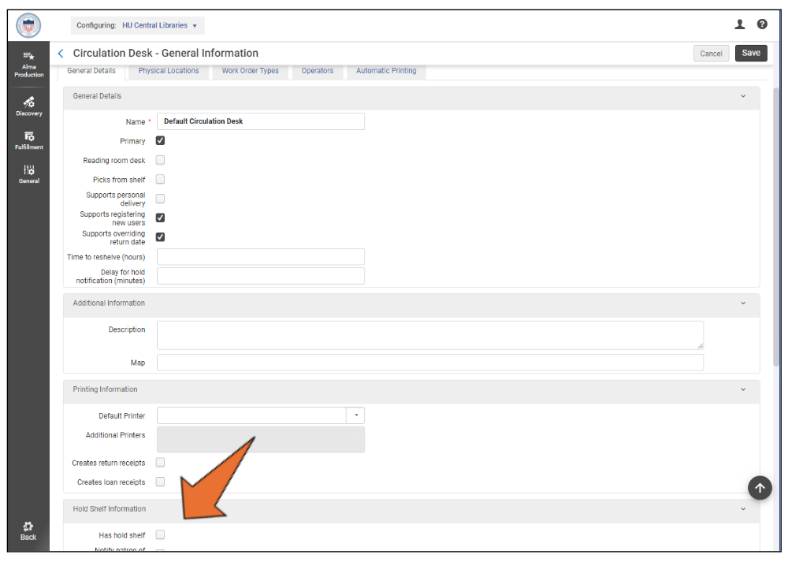This screenshot has height=562, width=792.
Task: Uncheck the Primary checkbox
Action: pyautogui.click(x=160, y=141)
